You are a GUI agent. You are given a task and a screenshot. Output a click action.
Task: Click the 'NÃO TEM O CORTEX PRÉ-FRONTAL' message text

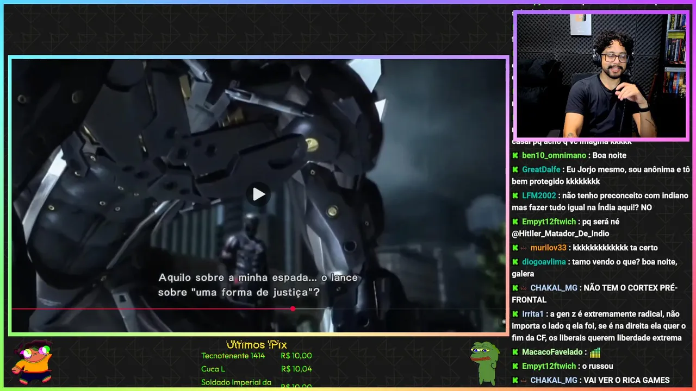pyautogui.click(x=594, y=294)
